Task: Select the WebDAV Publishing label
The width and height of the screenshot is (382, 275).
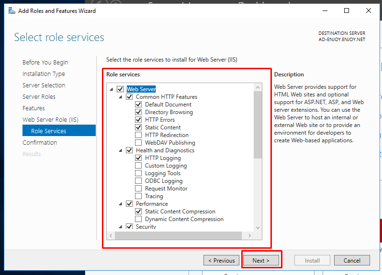Action: tap(170, 143)
